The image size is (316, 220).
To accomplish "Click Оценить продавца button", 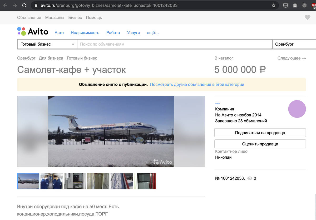I will pos(260,144).
